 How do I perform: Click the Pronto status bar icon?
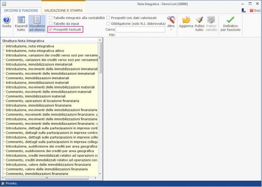click(x=3, y=184)
